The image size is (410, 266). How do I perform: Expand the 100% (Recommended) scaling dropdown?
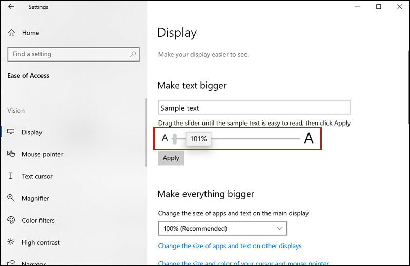click(x=222, y=229)
